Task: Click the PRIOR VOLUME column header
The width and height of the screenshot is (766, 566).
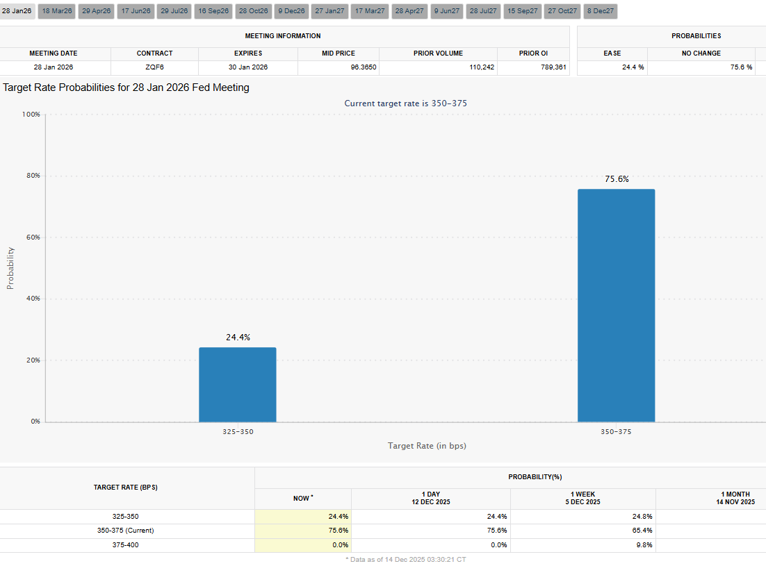Action: 438,53
